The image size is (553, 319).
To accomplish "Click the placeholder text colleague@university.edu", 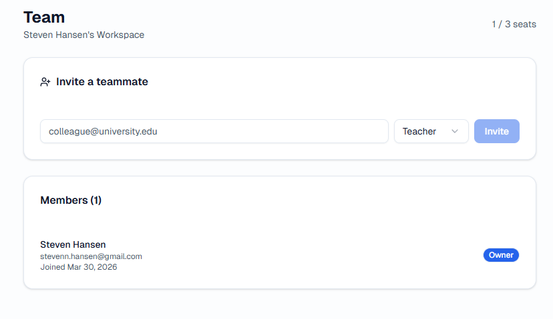I will pos(103,131).
